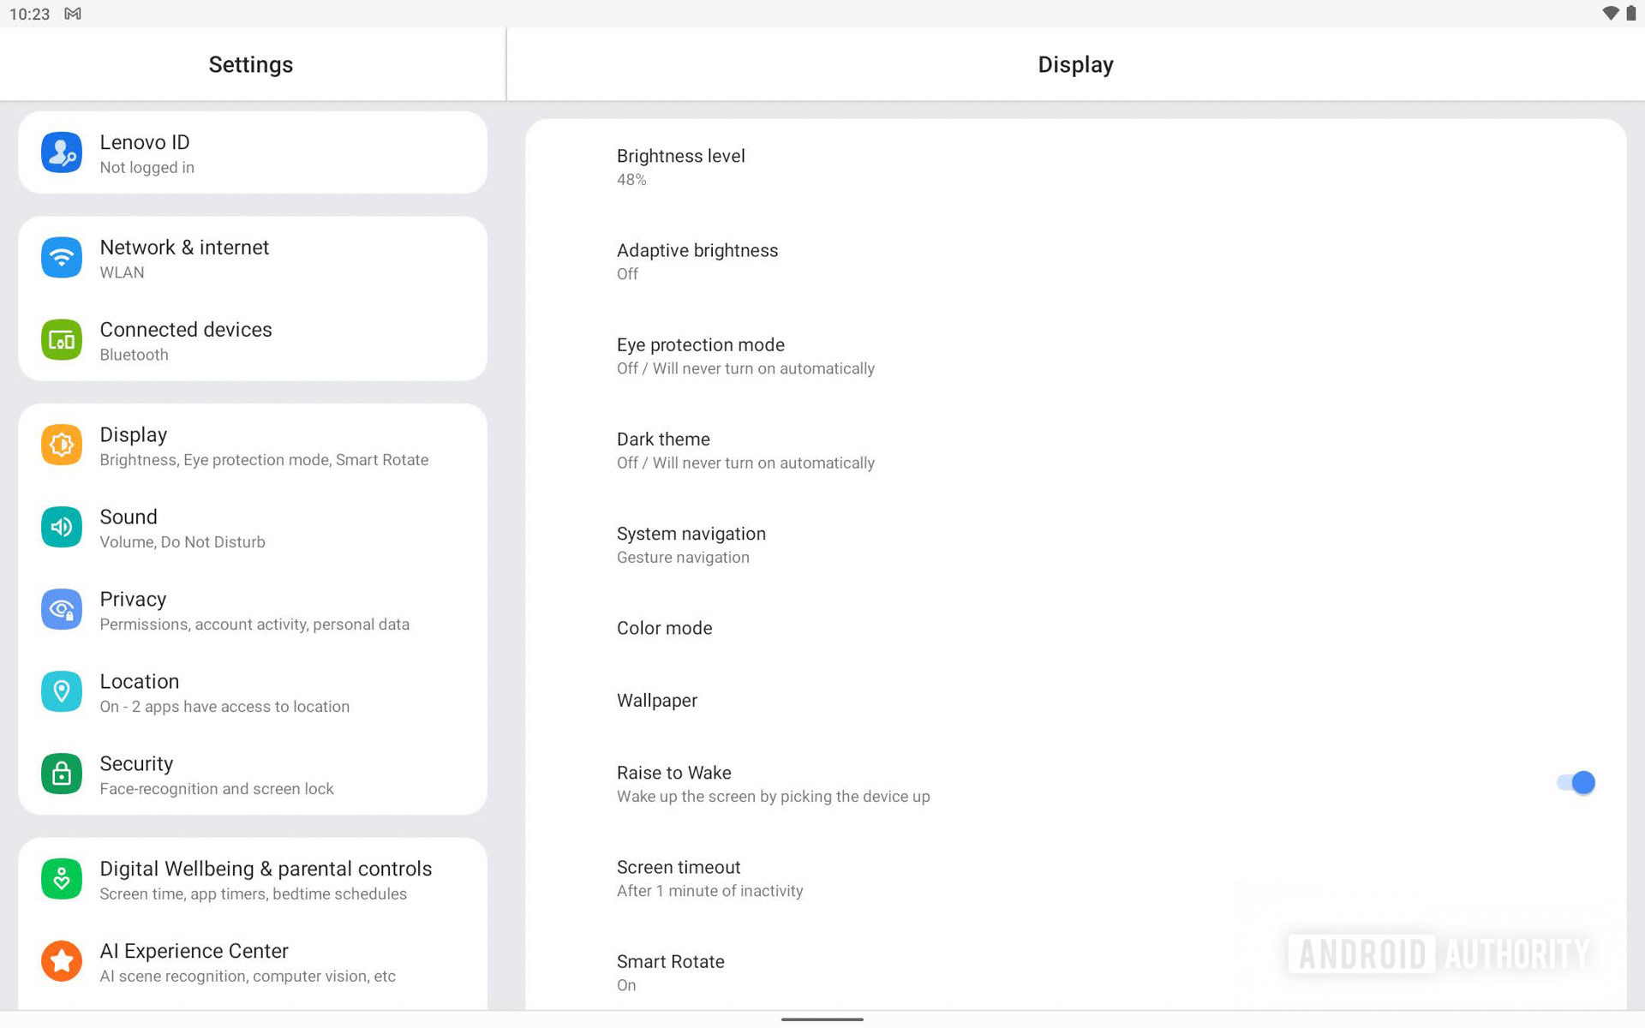This screenshot has height=1028, width=1645.
Task: Adjust Brightness level setting
Action: point(680,167)
